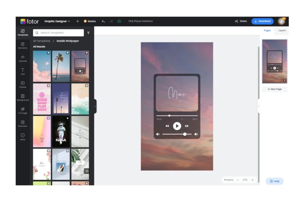The width and height of the screenshot is (304, 202).
Task: Open the Elements panel in sidebar
Action: 23,45
